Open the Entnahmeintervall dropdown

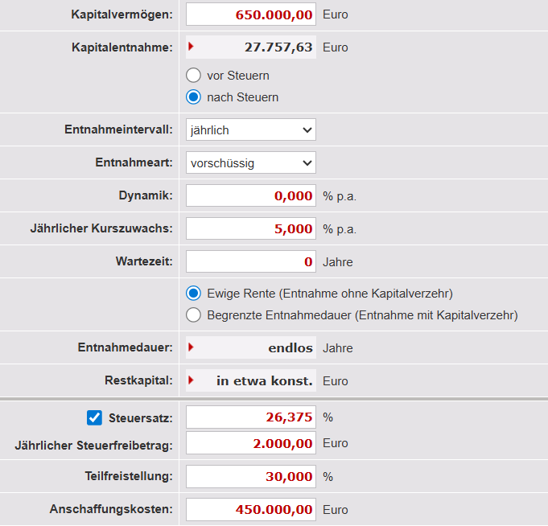pos(250,129)
